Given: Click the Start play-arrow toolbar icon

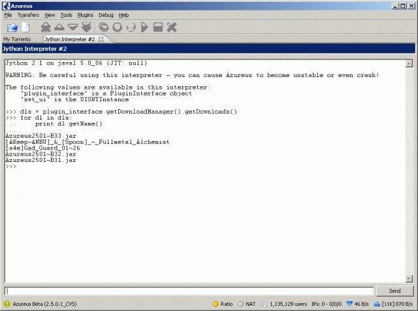Looking at the screenshot, I should click(144, 27).
